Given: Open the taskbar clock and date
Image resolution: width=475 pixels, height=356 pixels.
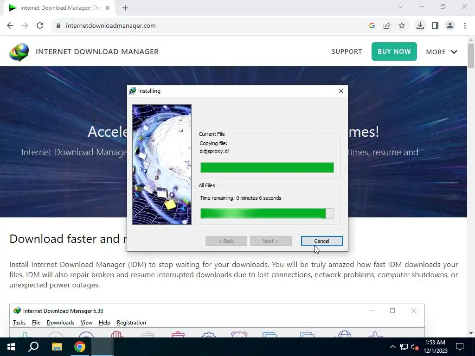Looking at the screenshot, I should click(x=435, y=347).
